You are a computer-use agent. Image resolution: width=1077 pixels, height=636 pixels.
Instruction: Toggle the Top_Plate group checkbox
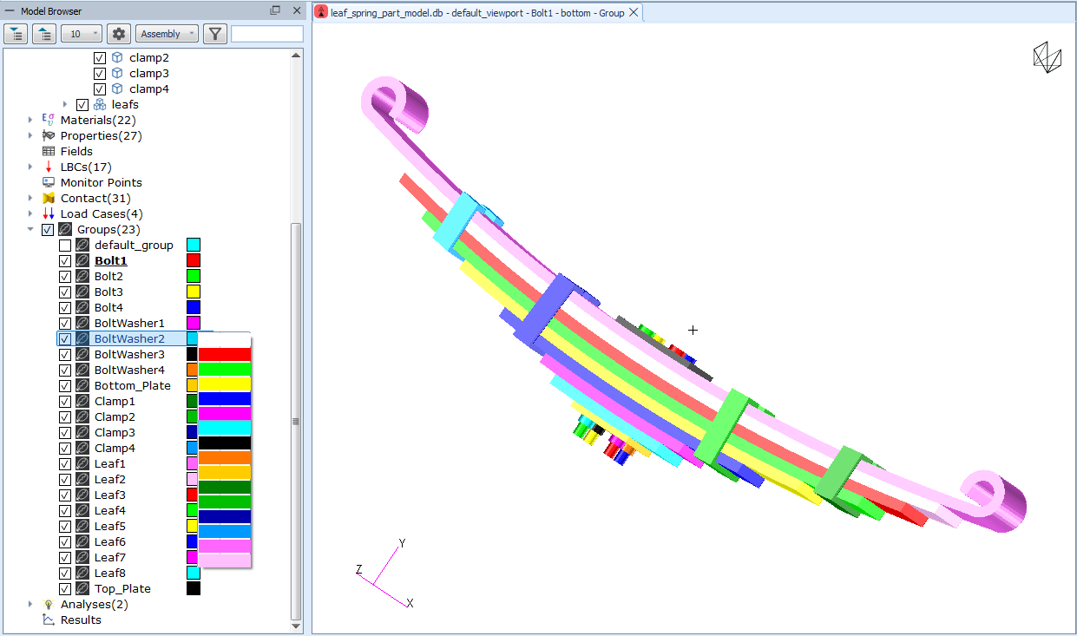65,589
